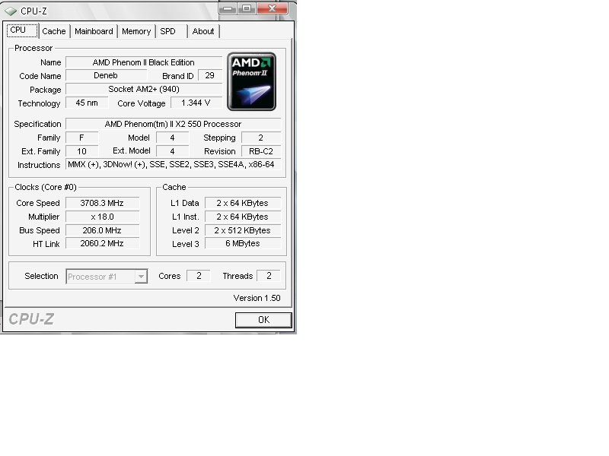609x456 pixels.
Task: Click the Ext. Family value 10
Action: pos(81,151)
